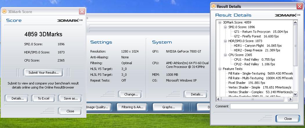This screenshot has width=305, height=128.
Task: Click the AMD Athlon 64 FX-60 CPU text
Action: click(187, 65)
